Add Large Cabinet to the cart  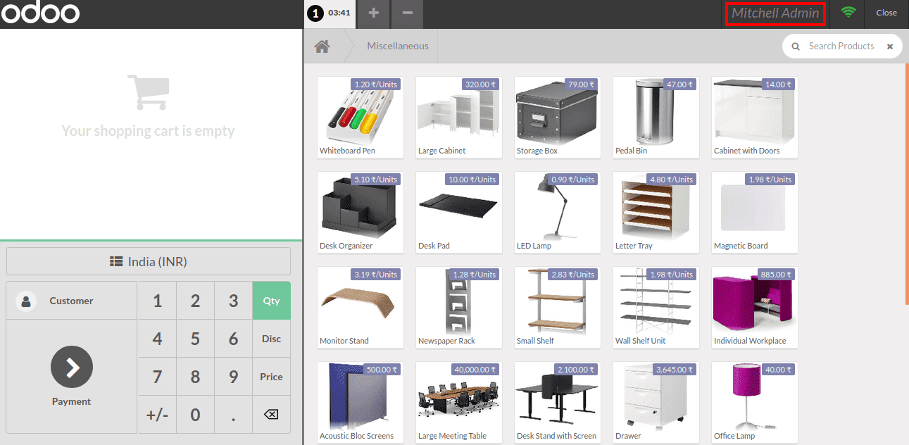[459, 117]
